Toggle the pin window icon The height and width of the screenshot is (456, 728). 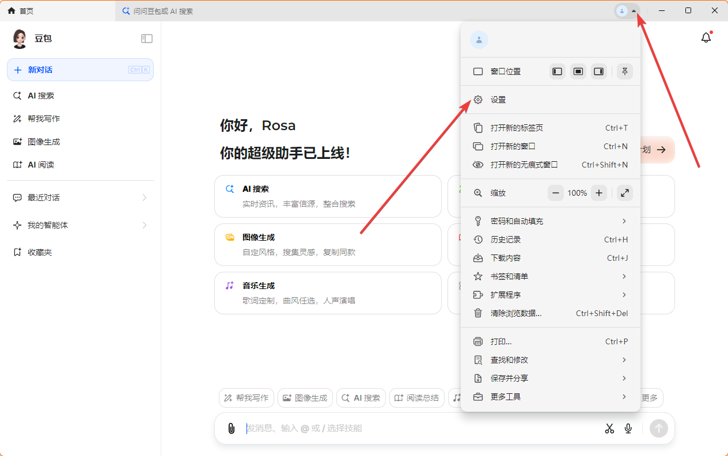click(625, 71)
